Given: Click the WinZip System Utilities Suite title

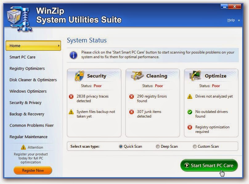Looking at the screenshot, I should point(79,15).
